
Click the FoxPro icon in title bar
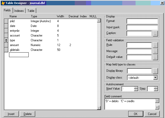[x=3, y=3]
